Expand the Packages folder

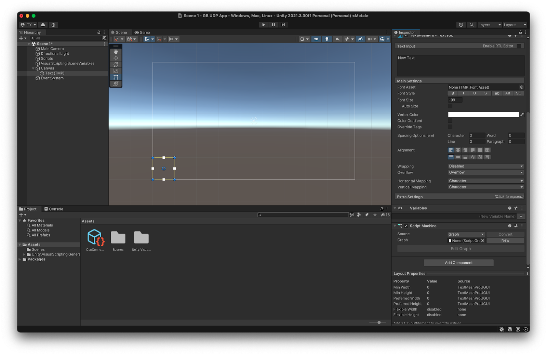coord(20,259)
